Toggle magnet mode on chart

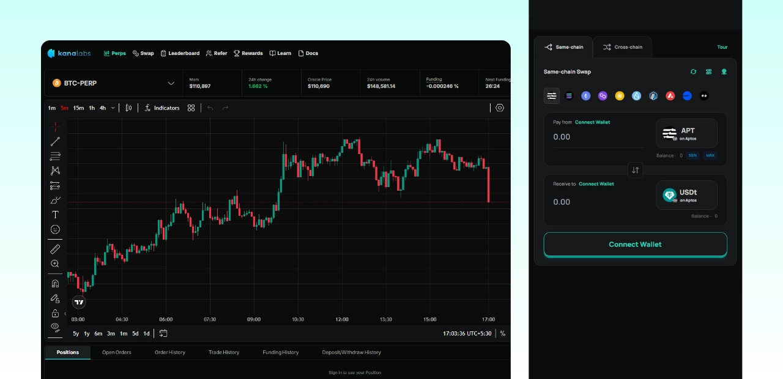coord(55,284)
